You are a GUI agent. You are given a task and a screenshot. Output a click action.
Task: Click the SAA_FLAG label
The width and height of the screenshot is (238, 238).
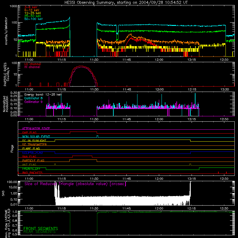click(x=29, y=156)
